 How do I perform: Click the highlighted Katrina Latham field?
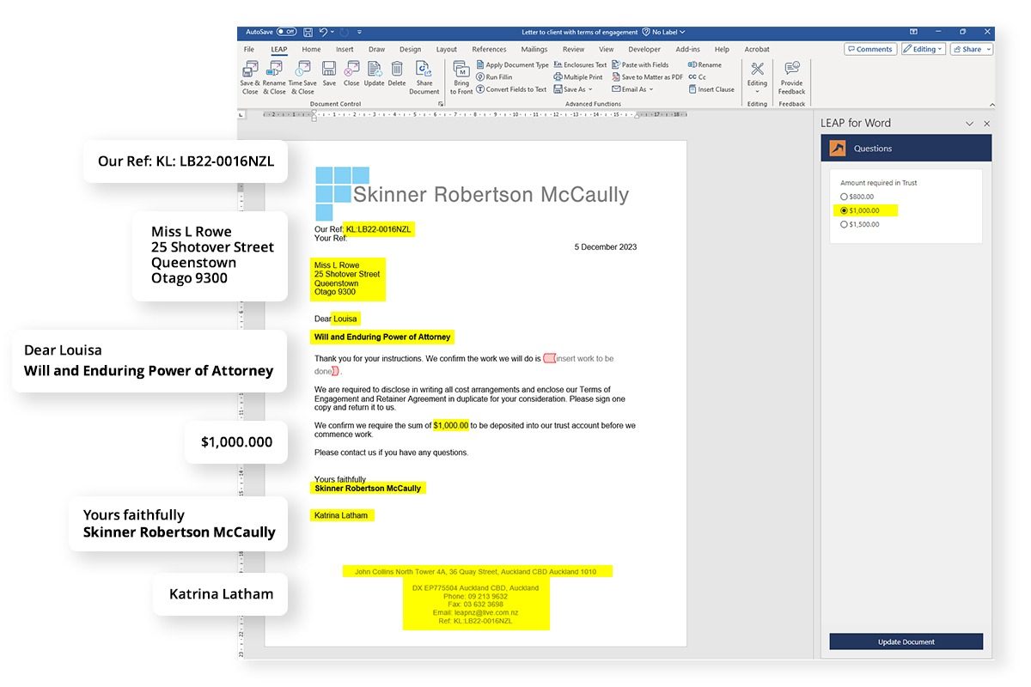342,515
